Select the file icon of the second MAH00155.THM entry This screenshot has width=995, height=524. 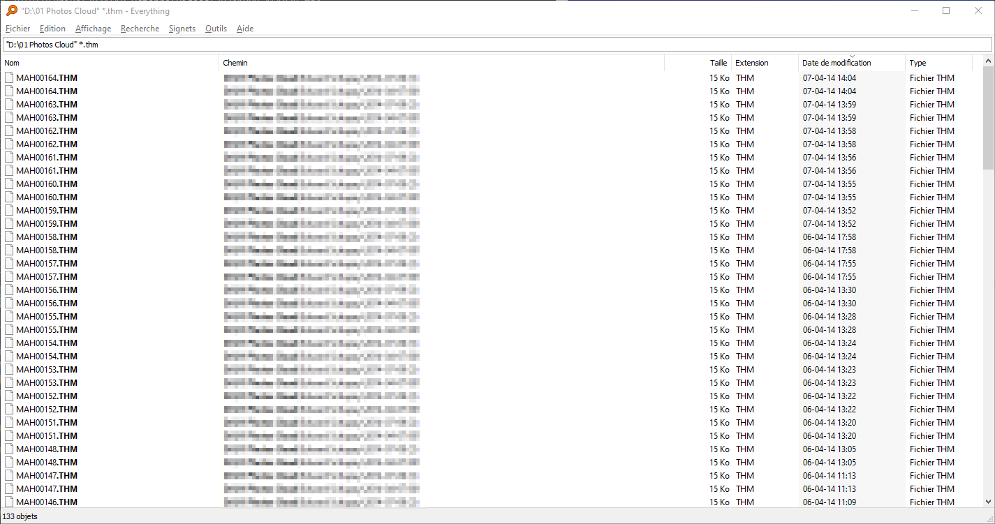[x=9, y=330]
